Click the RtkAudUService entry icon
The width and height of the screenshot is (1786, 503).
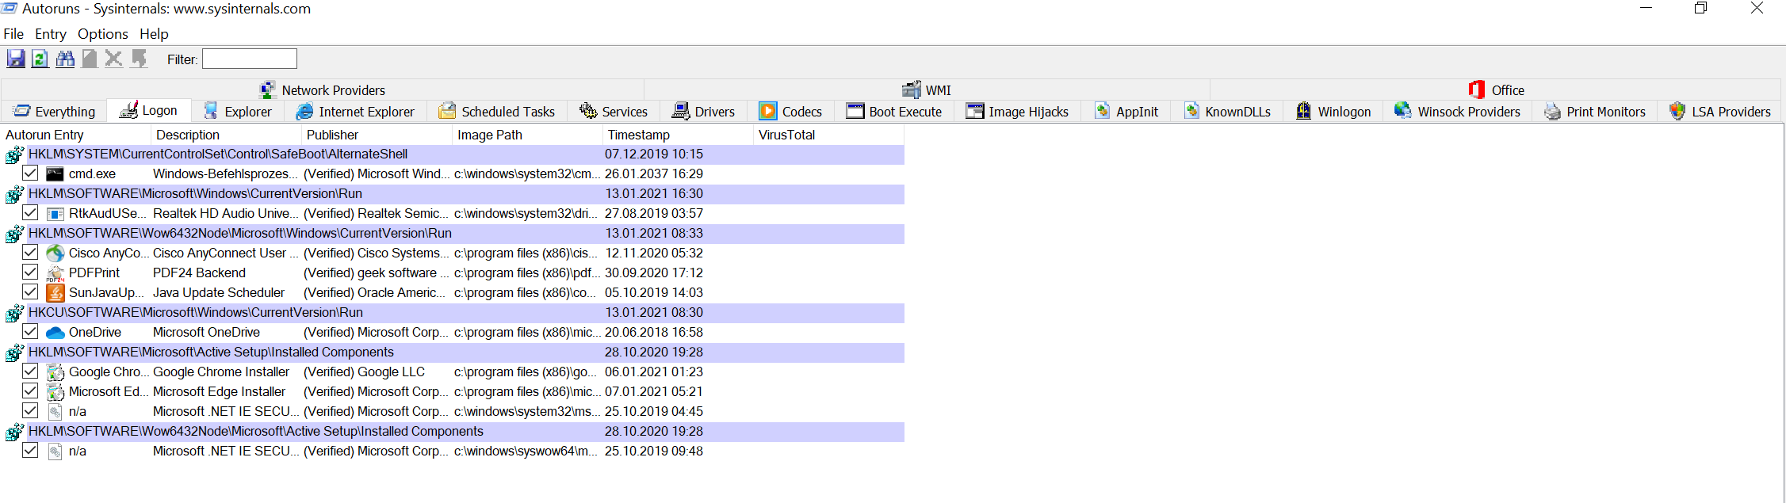tap(55, 213)
